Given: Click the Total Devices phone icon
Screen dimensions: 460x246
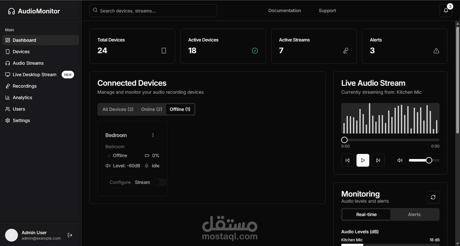Looking at the screenshot, I should tap(164, 51).
